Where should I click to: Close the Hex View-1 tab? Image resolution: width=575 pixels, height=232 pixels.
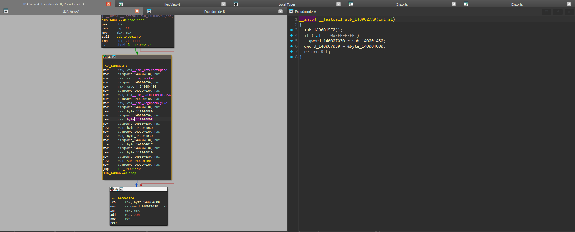pyautogui.click(x=224, y=4)
